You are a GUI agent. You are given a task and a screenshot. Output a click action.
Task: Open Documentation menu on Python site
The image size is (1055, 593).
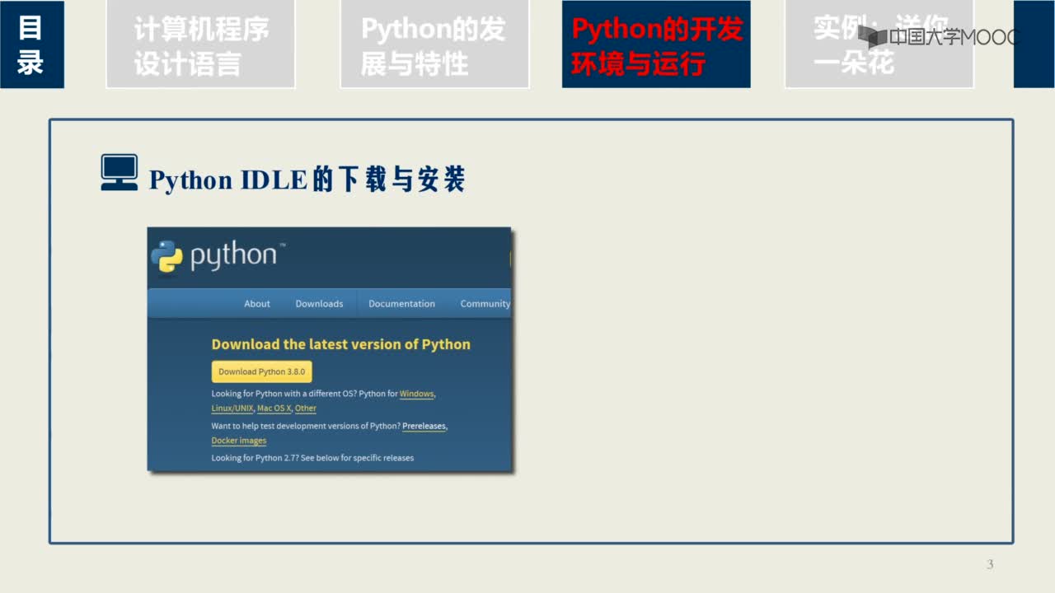401,304
